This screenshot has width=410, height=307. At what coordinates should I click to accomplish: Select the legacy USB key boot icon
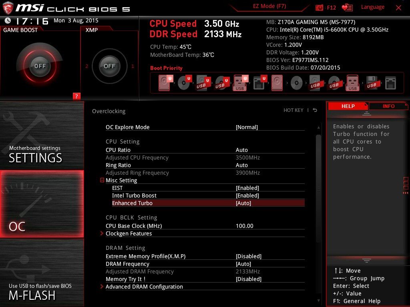(x=352, y=83)
